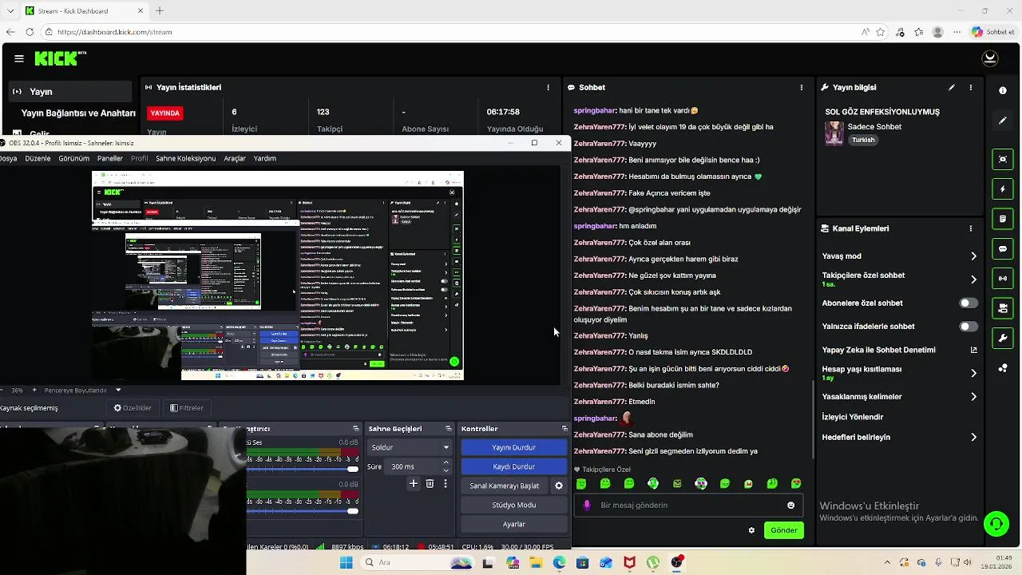Open the wrench widget in right sidebar

(1003, 338)
